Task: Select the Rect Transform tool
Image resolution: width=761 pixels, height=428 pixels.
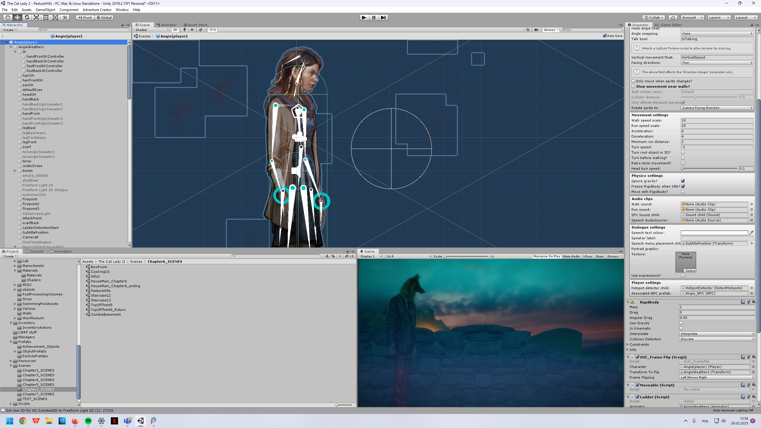Action: click(46, 18)
